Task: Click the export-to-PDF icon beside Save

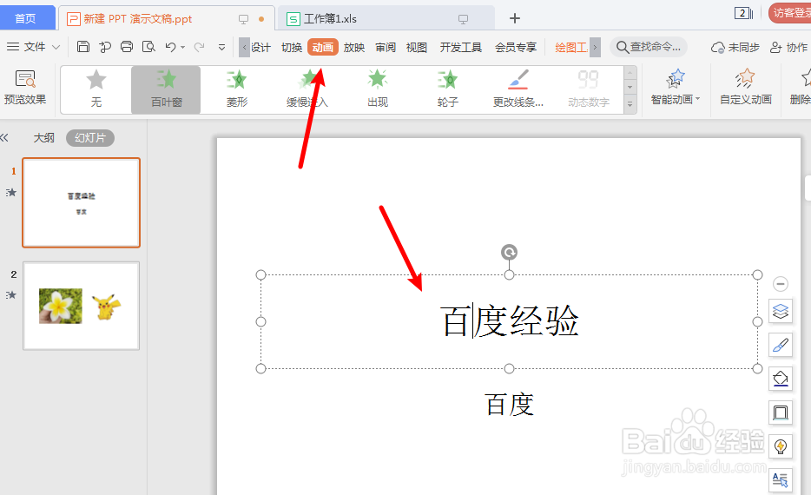Action: [x=105, y=47]
